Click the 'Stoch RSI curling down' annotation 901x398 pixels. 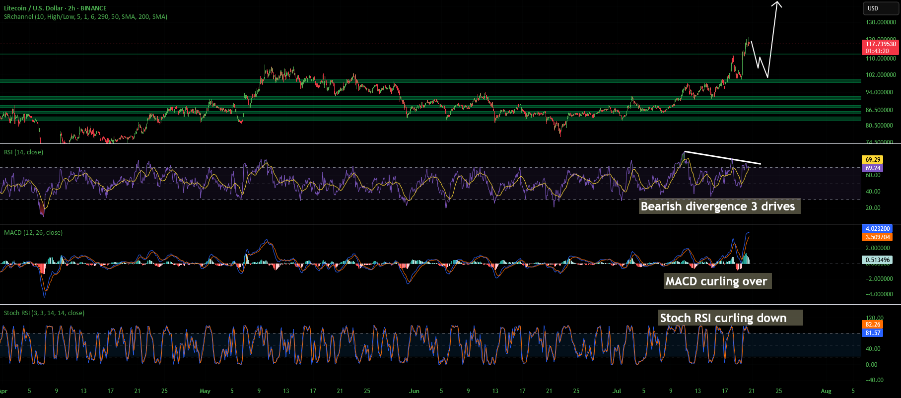pyautogui.click(x=730, y=318)
